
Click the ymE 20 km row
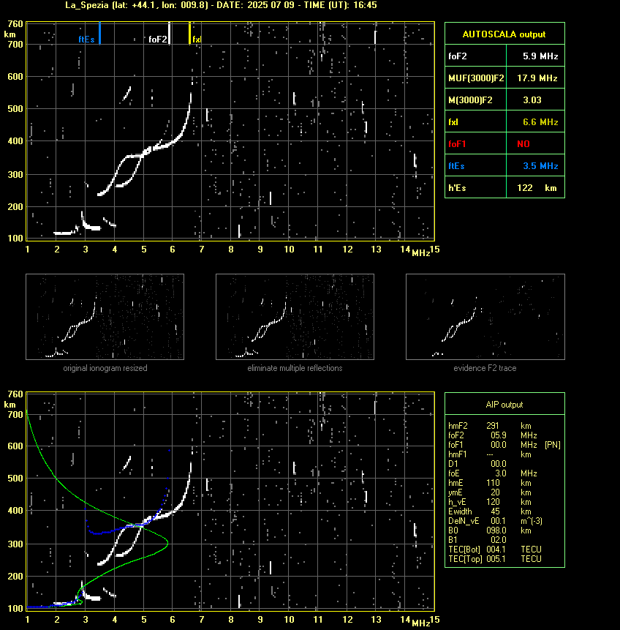click(490, 492)
